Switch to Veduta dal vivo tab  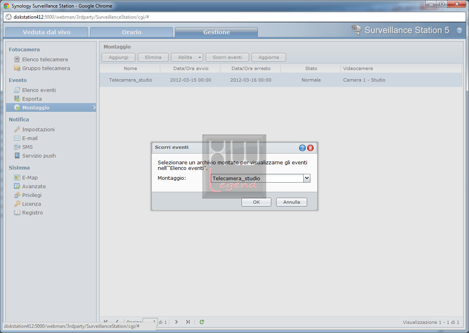pyautogui.click(x=47, y=32)
